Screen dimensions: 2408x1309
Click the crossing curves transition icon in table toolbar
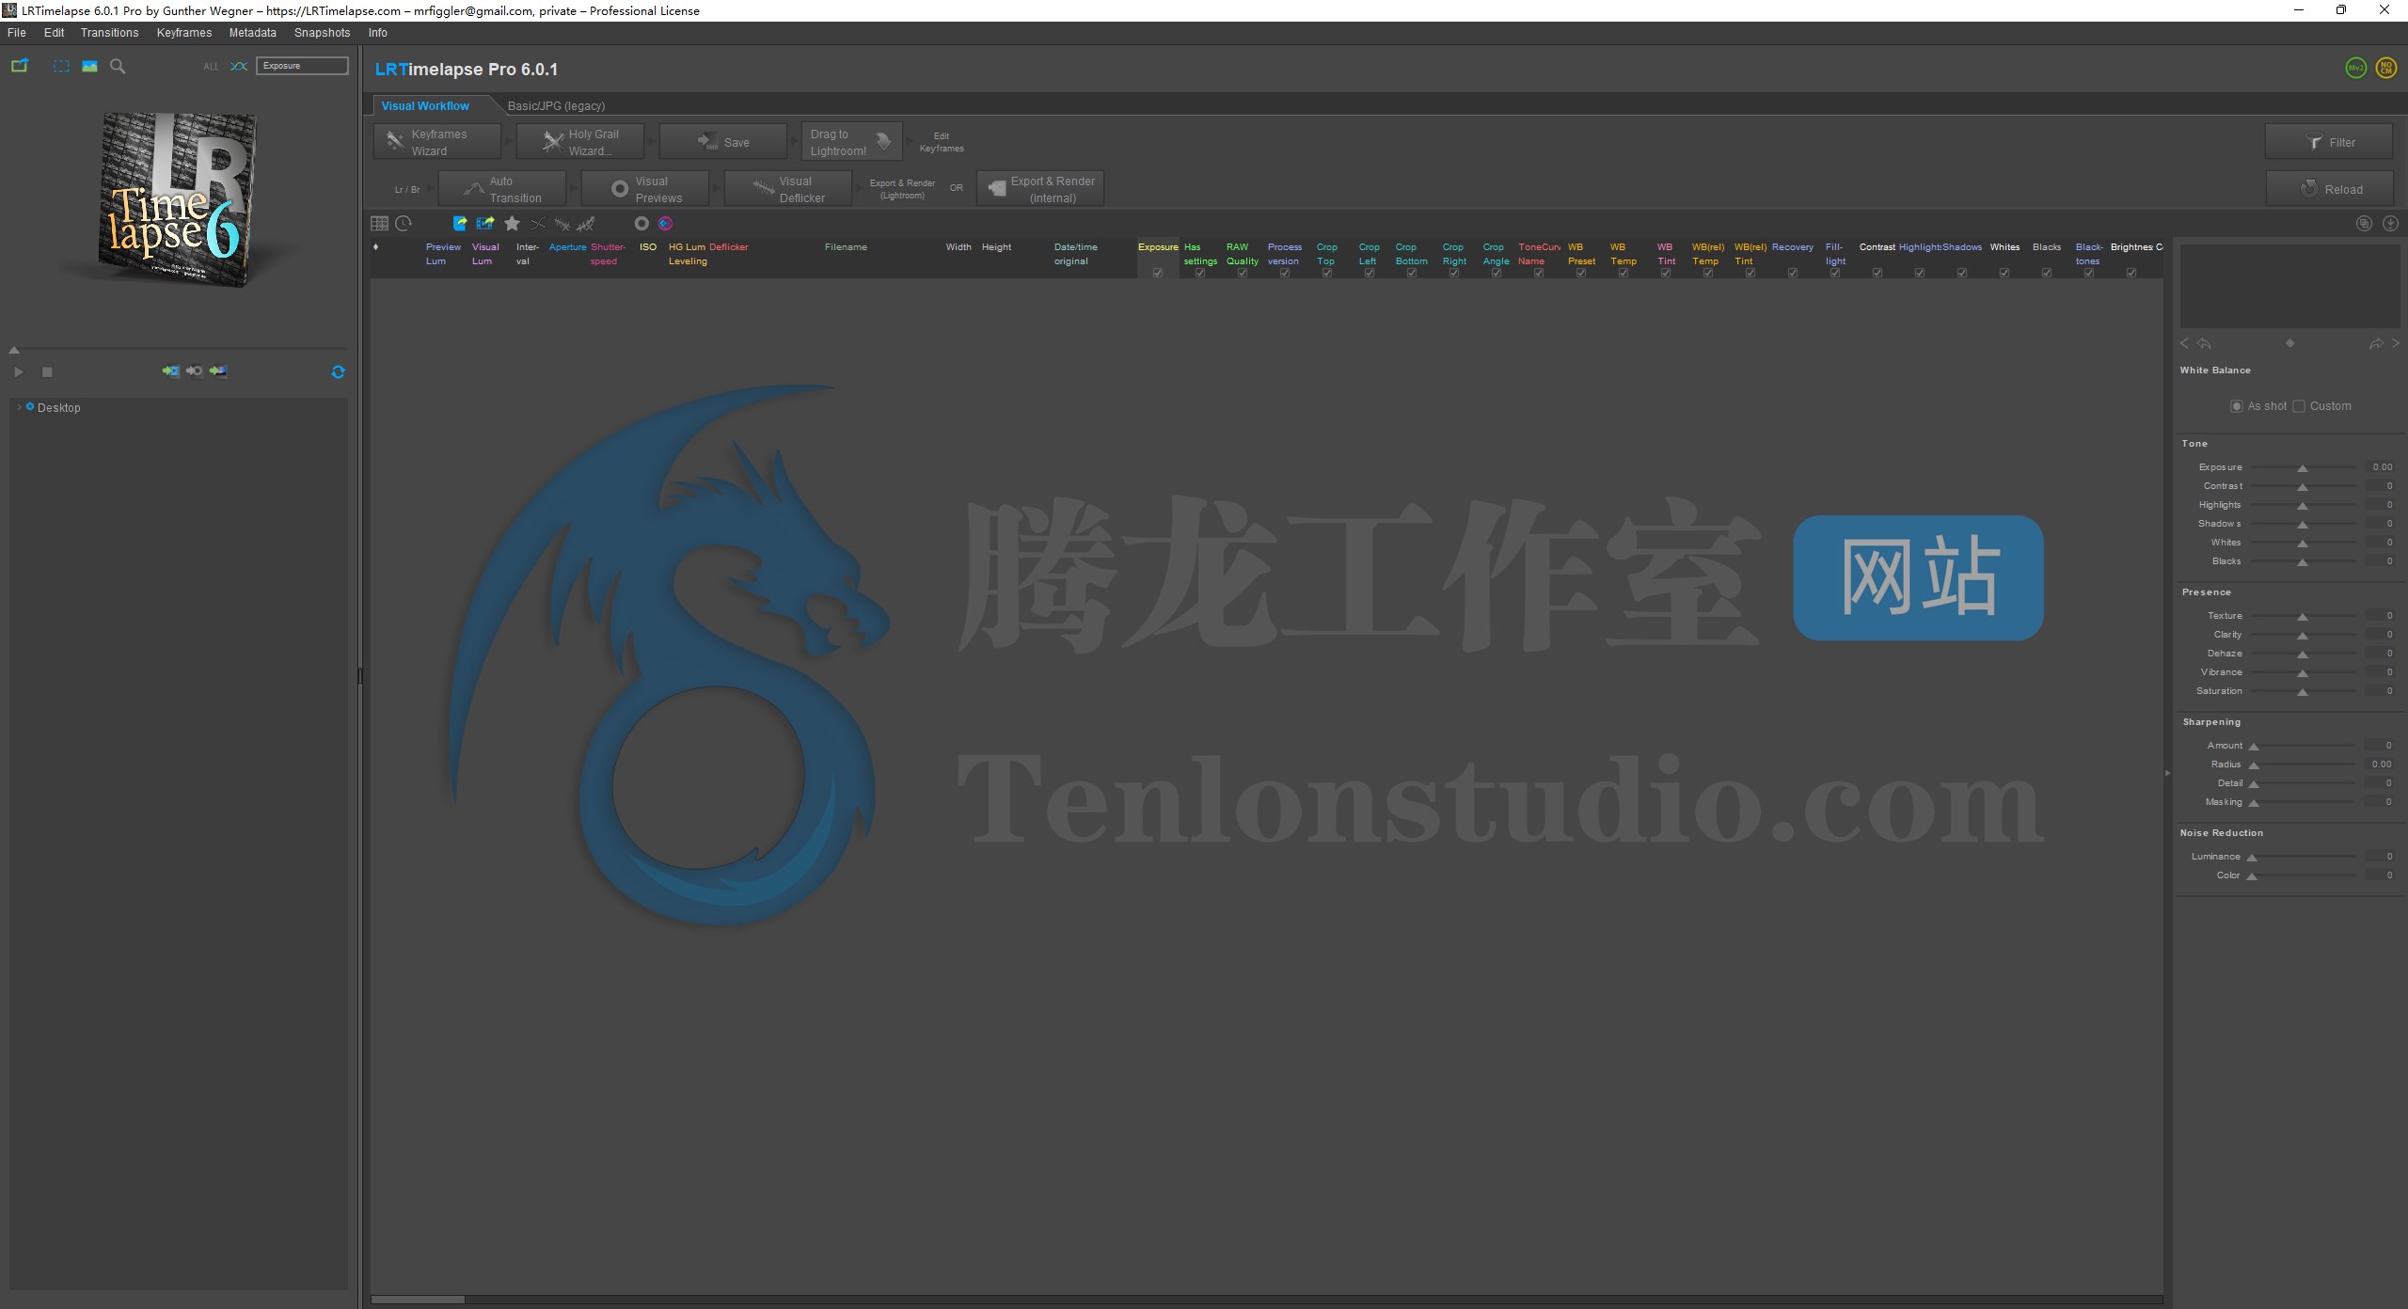537,223
